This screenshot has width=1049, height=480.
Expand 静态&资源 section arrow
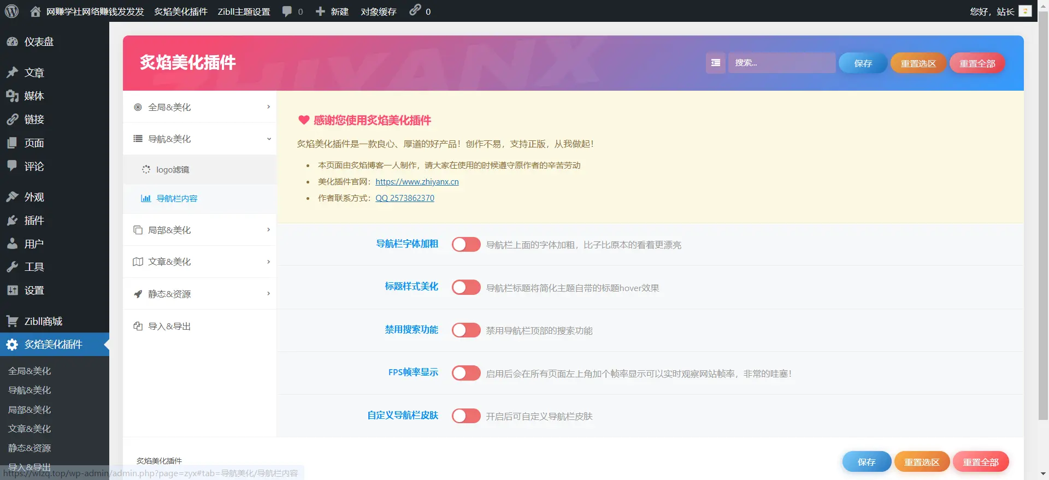(x=268, y=294)
